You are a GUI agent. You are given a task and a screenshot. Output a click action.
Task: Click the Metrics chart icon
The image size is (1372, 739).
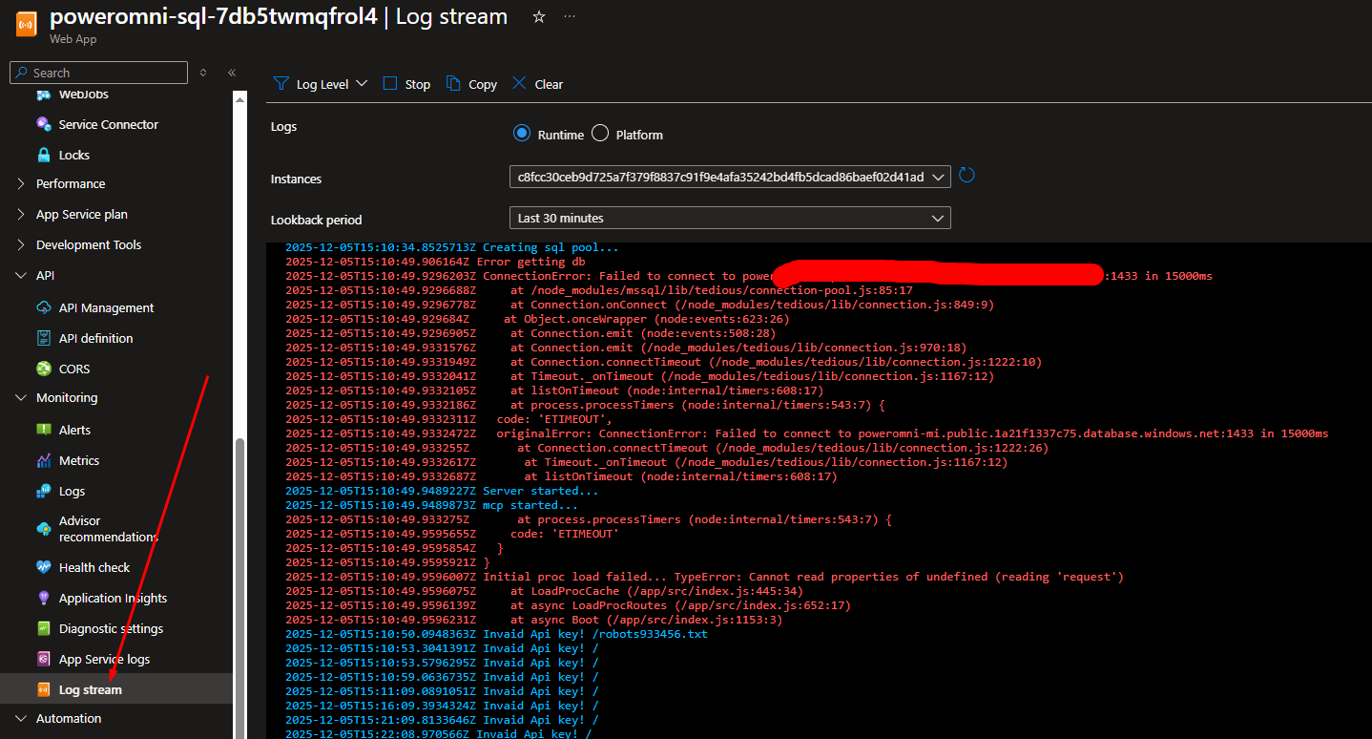coord(43,460)
